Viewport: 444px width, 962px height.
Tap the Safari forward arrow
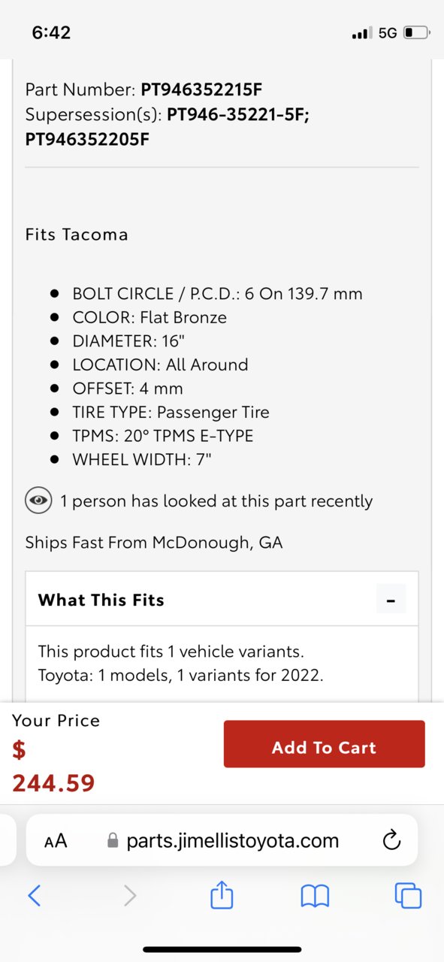pos(130,895)
